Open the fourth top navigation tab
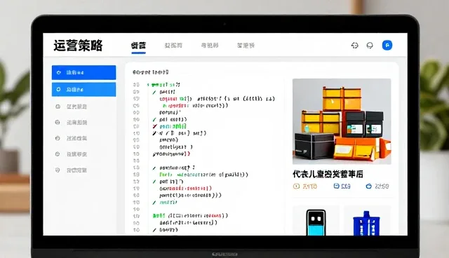 (246, 46)
